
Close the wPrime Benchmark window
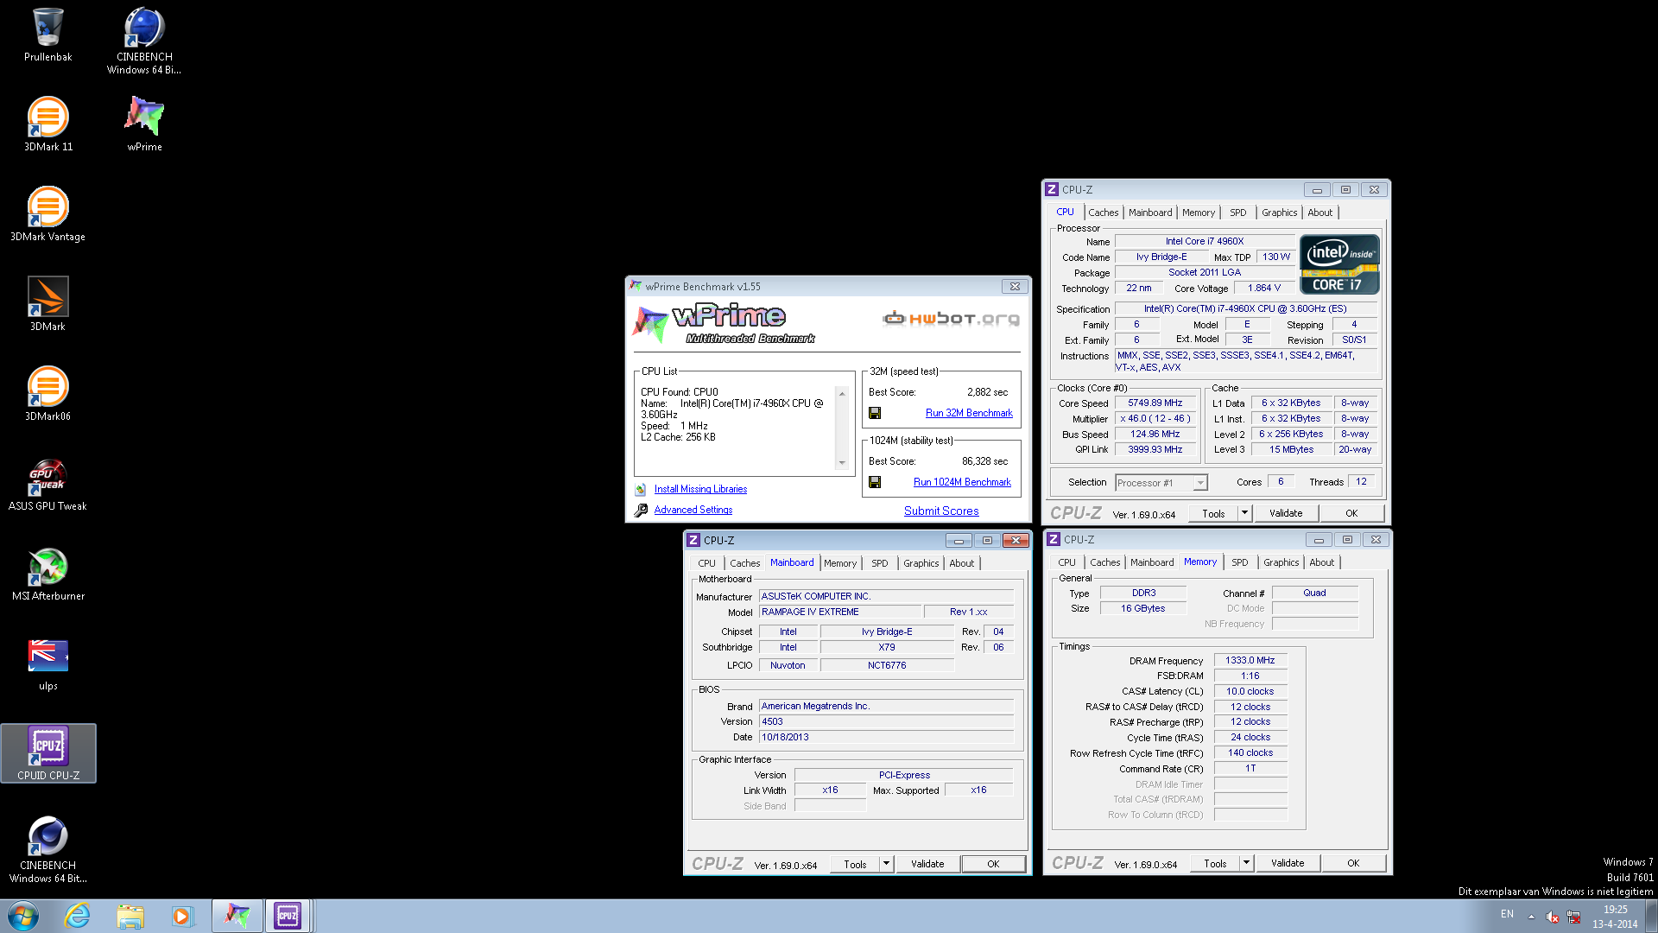(x=1015, y=287)
